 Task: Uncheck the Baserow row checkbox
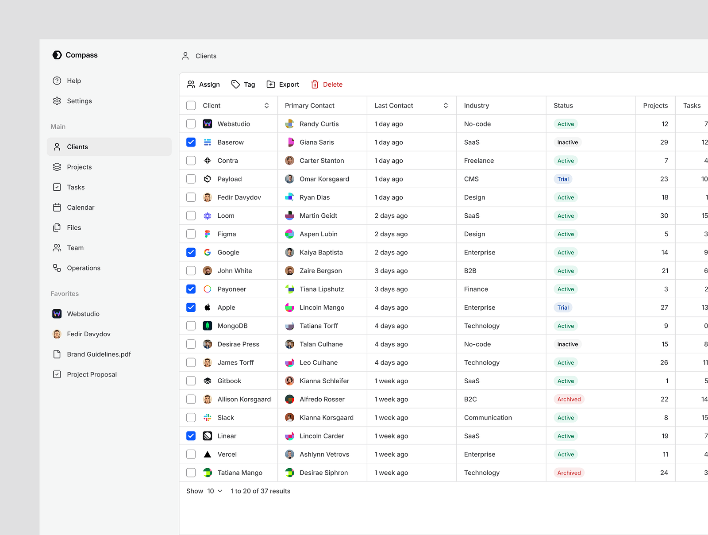click(191, 142)
